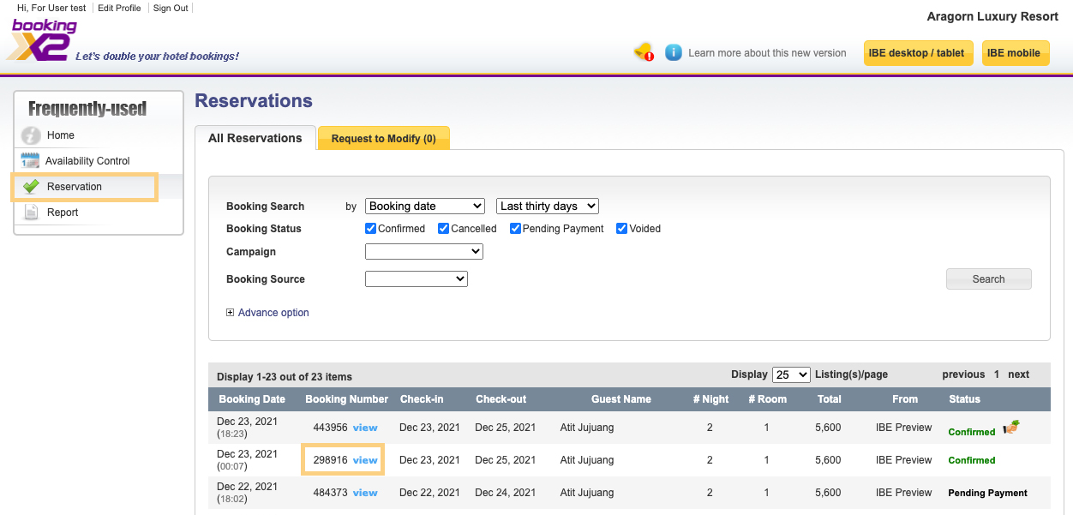
Task: Toggle the Cancelled status checkbox
Action: click(x=444, y=229)
